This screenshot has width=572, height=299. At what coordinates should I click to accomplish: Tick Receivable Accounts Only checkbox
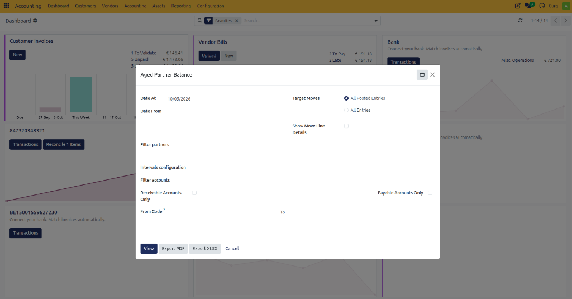coord(194,193)
